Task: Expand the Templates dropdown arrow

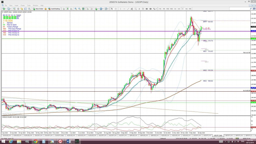Action: (108, 9)
